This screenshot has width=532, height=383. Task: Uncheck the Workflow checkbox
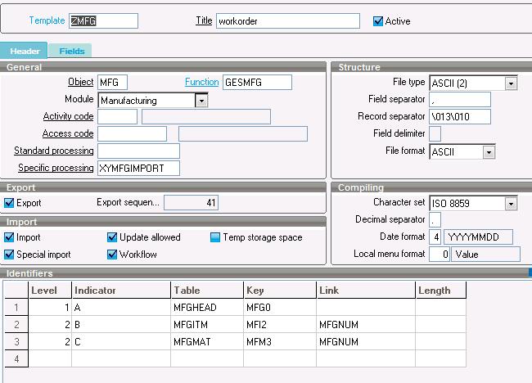tap(113, 255)
